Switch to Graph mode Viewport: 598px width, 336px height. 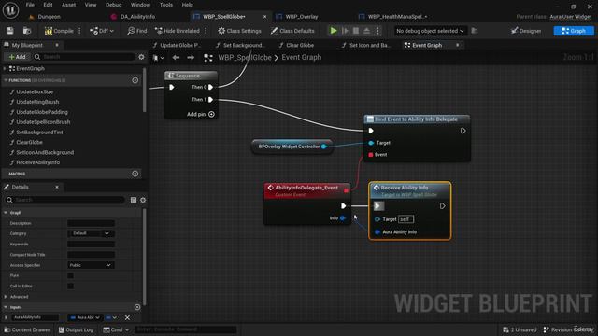[574, 31]
